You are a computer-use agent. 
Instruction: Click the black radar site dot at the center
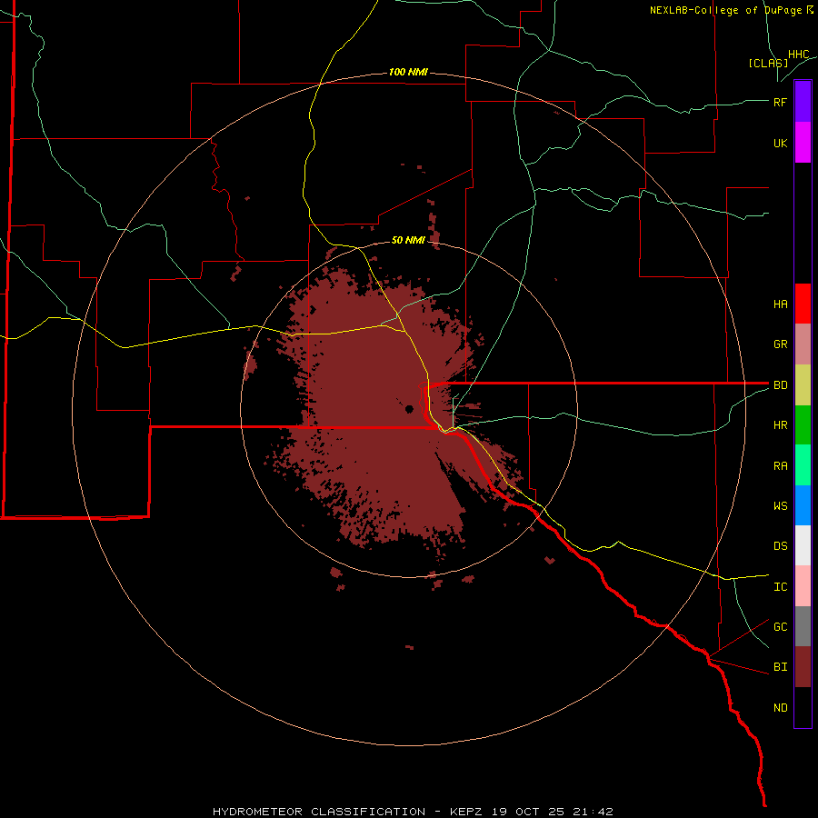(x=410, y=409)
